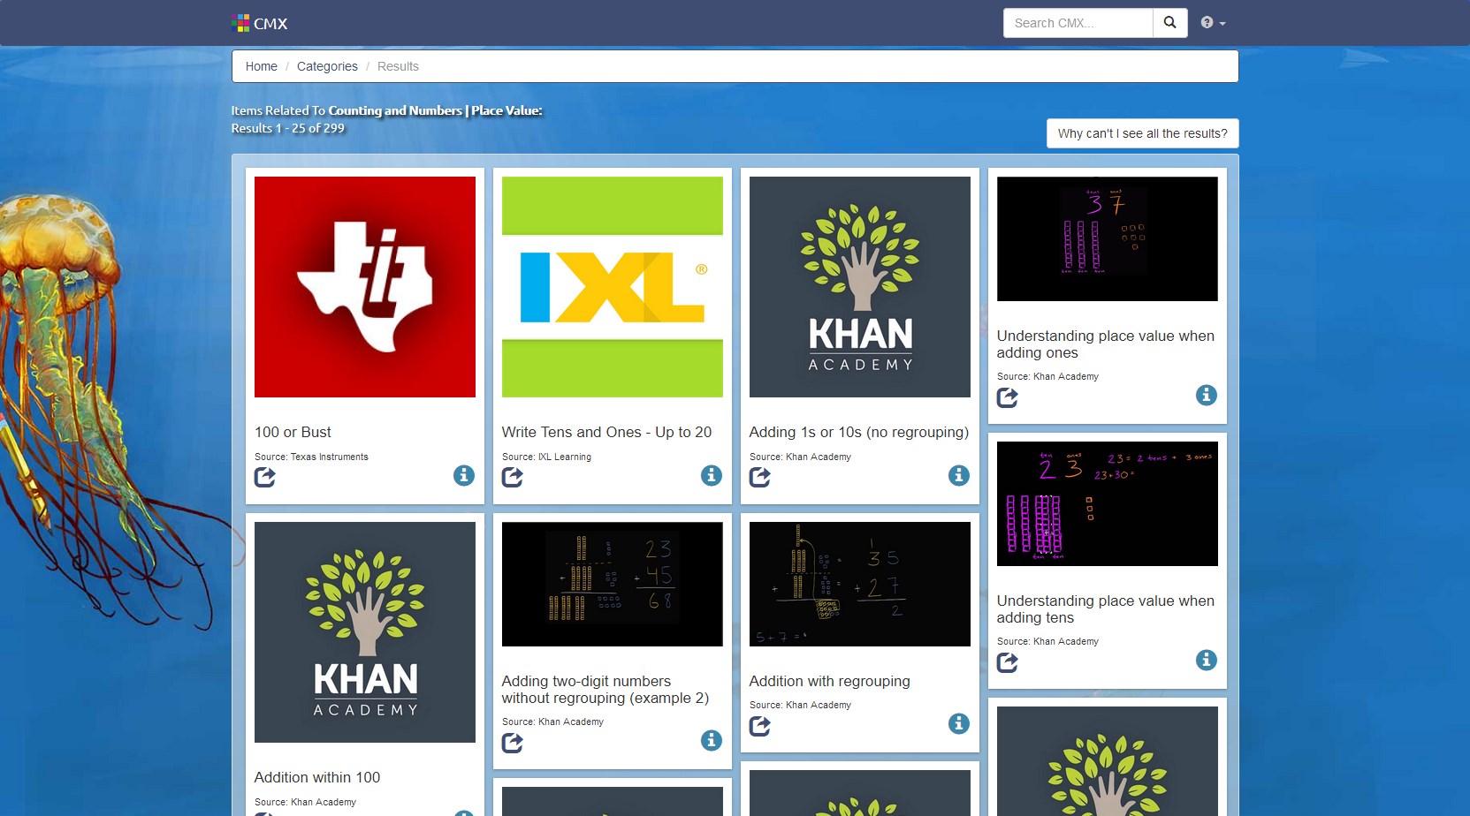Open Khan Academy thumbnail for 'Adding 1s or 10s'
The height and width of the screenshot is (816, 1470).
(x=860, y=287)
